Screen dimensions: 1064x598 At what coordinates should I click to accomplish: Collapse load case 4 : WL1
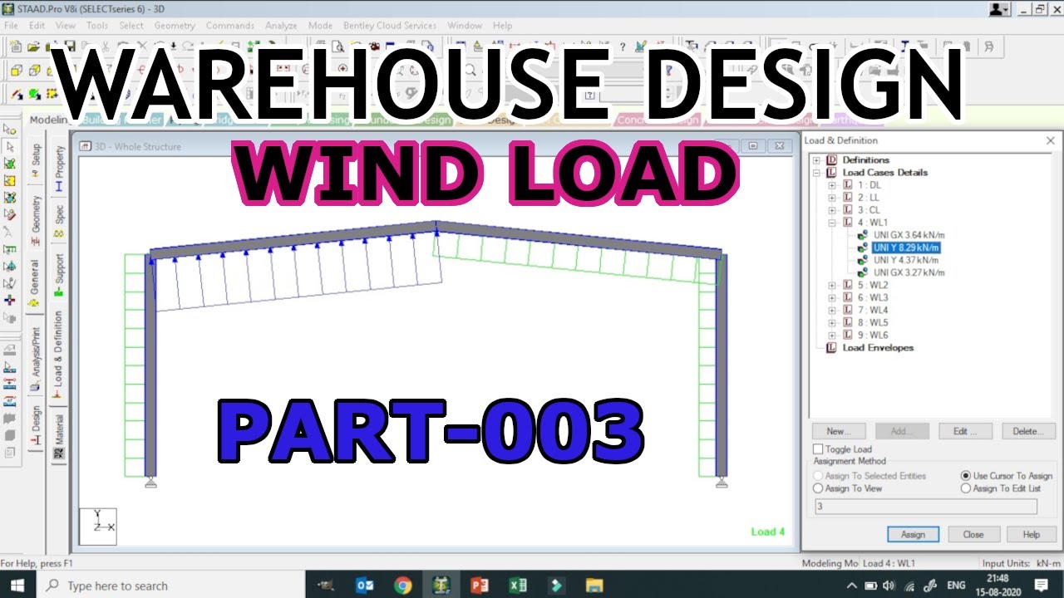(832, 223)
